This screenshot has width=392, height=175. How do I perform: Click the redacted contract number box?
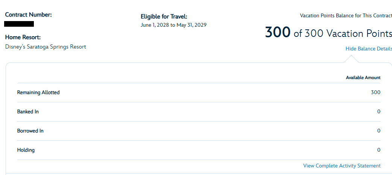pyautogui.click(x=19, y=24)
